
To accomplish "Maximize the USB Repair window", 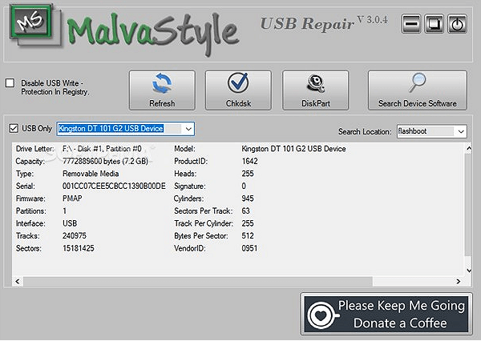I will pyautogui.click(x=434, y=23).
